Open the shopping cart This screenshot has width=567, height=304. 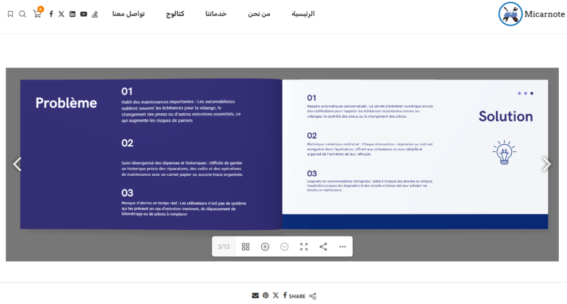(37, 14)
